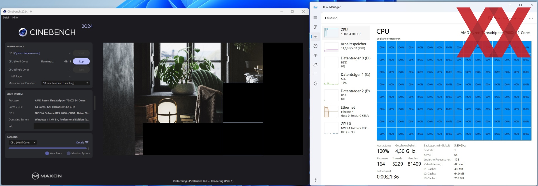Click the greyed-out CPU Single Core Start button
The height and width of the screenshot is (186, 538).
point(81,69)
